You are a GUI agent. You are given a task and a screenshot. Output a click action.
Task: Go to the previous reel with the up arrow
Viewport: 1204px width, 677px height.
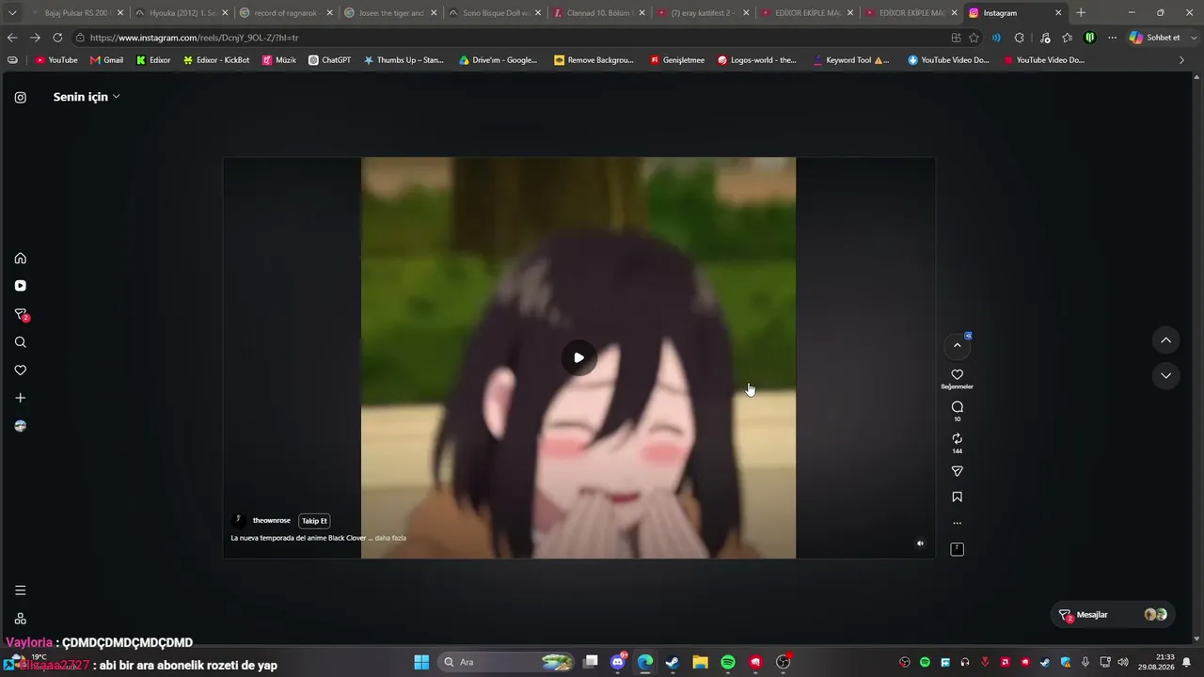point(1165,340)
